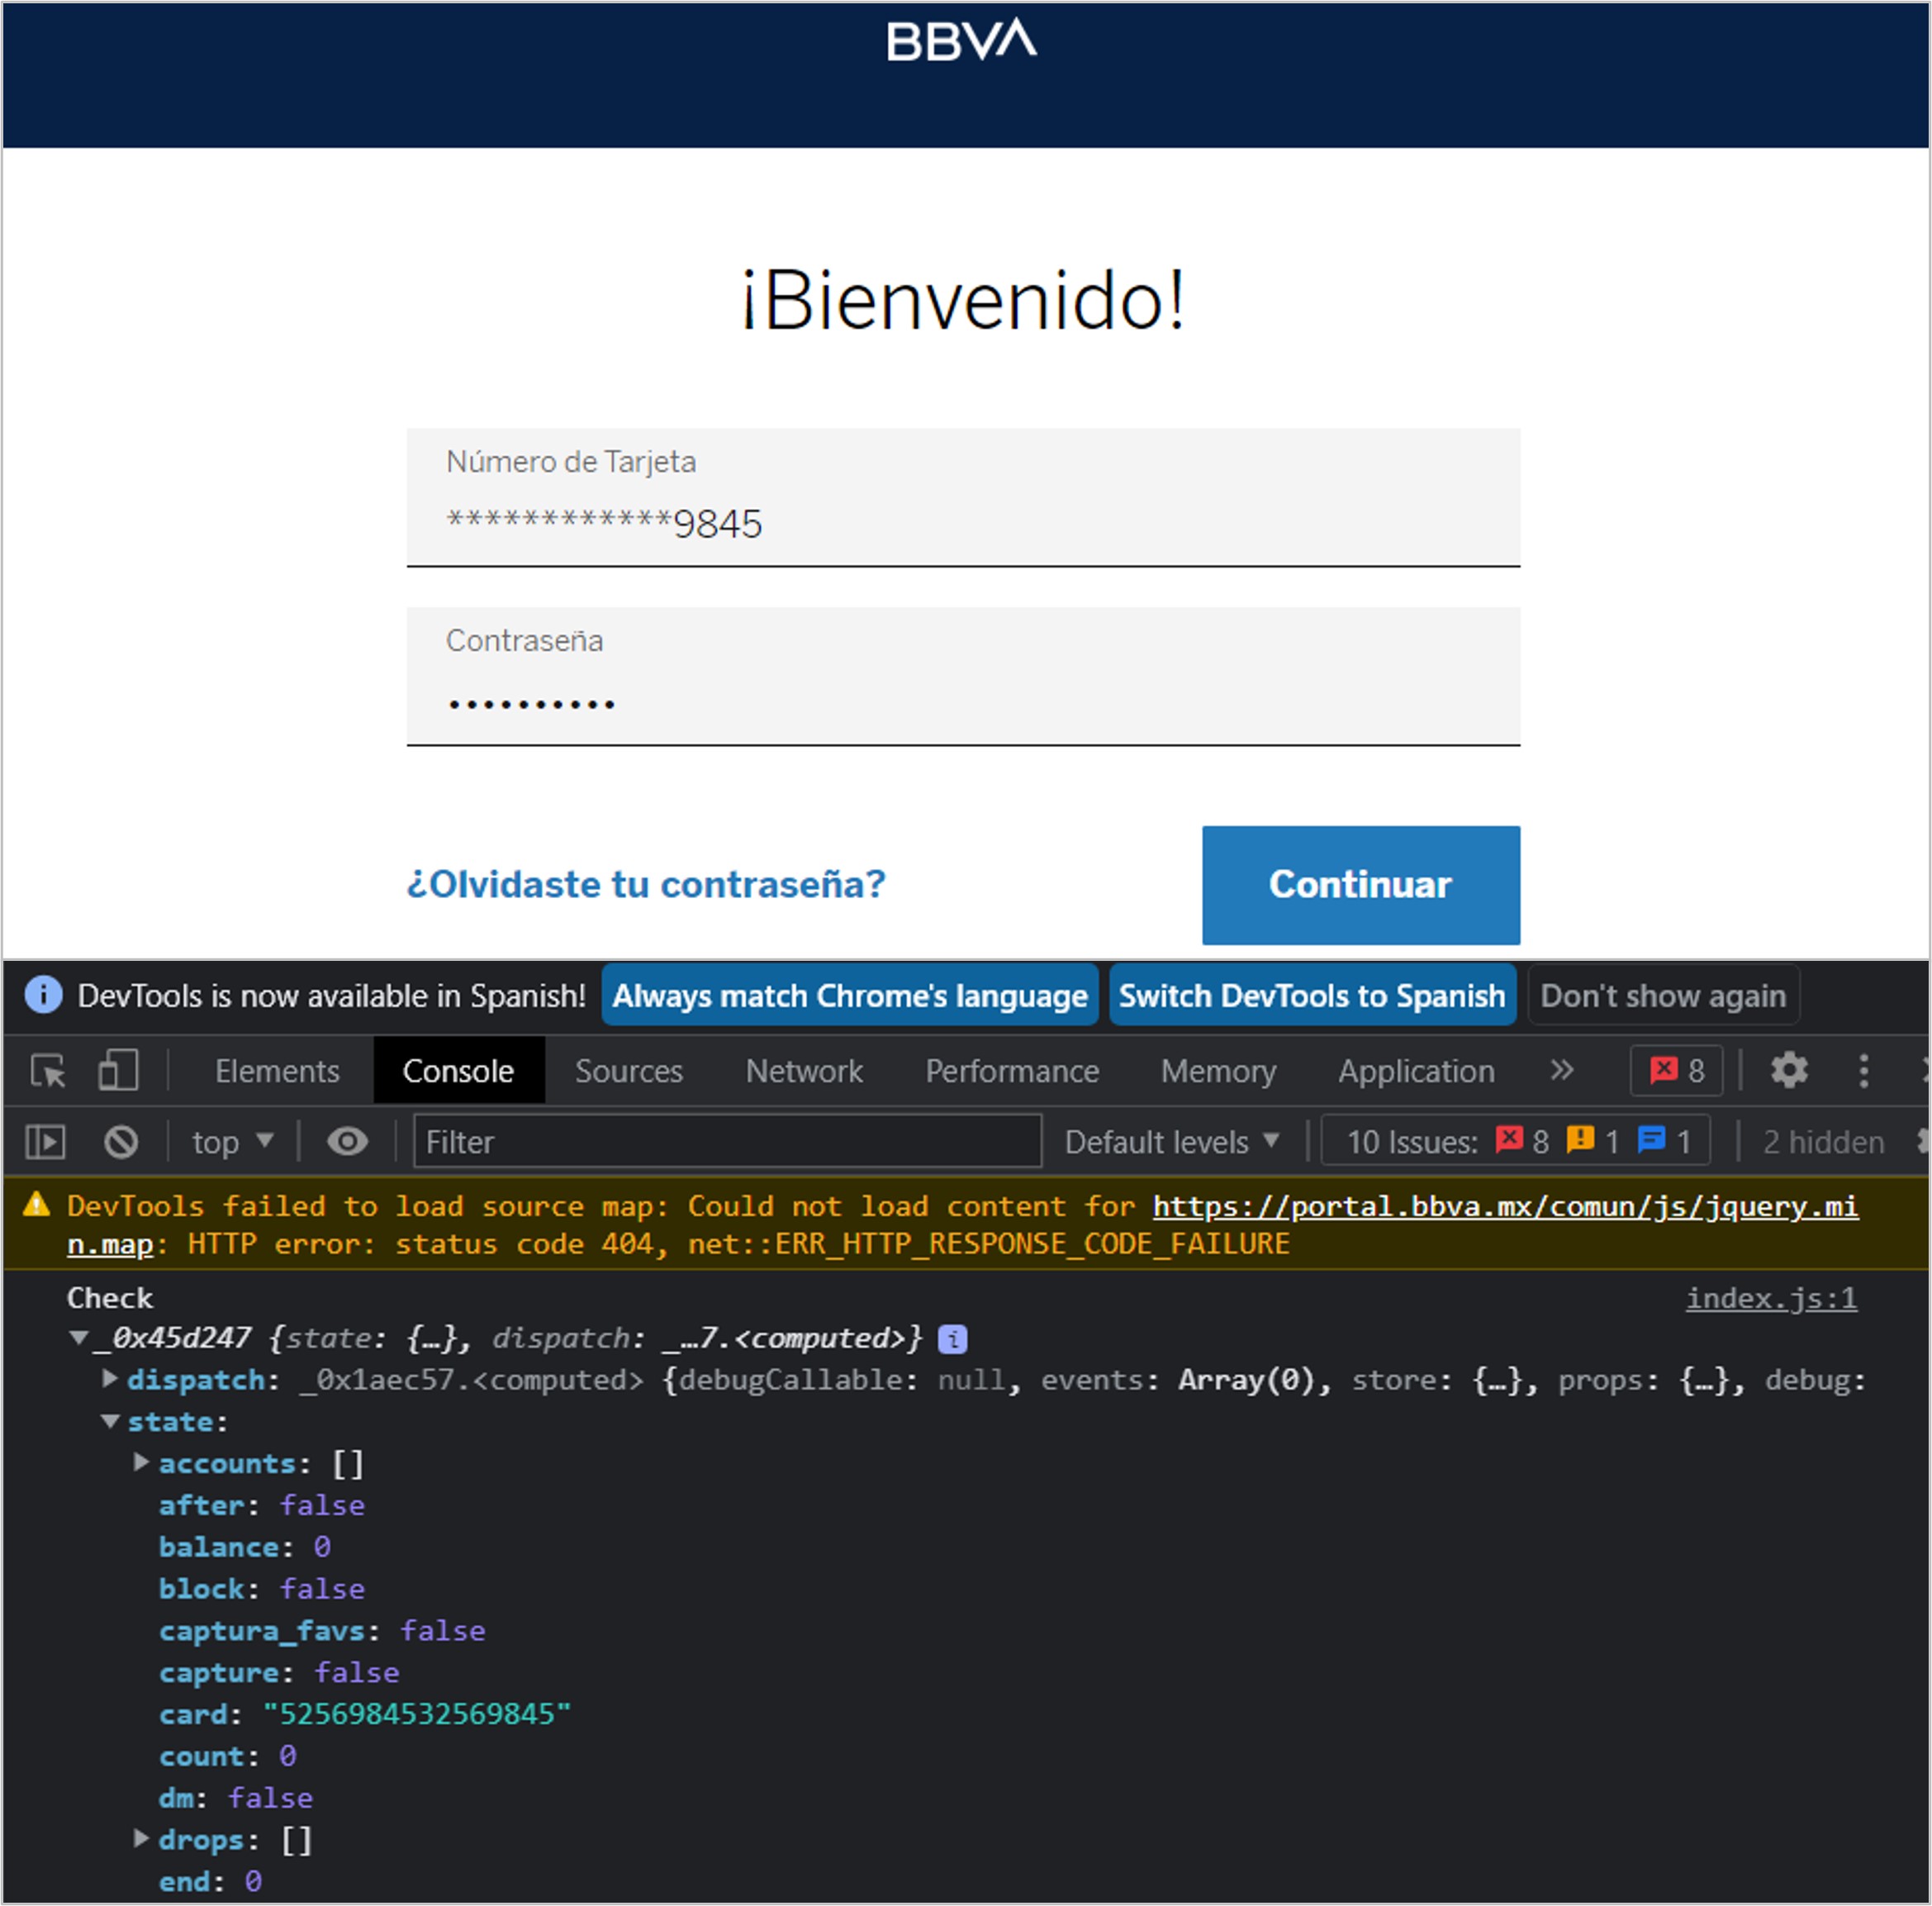Viewport: 1932px width, 1906px height.
Task: Open the index.js:1 source link
Action: (1771, 1298)
